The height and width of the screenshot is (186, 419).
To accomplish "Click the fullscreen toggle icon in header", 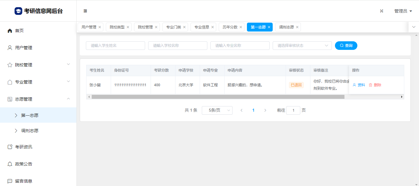I will [382, 11].
